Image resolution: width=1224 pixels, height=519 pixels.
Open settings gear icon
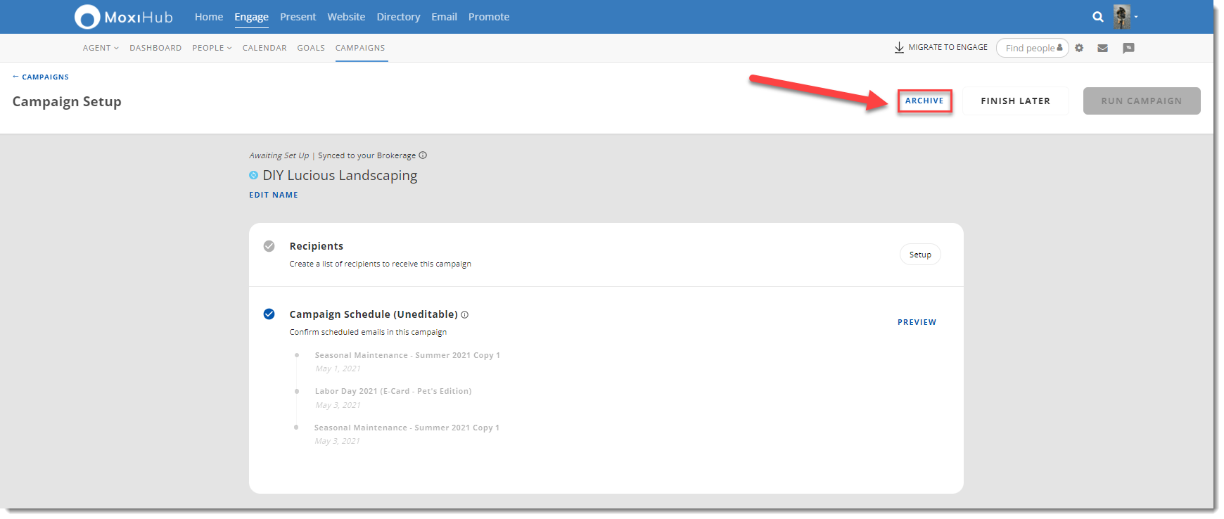click(1079, 48)
